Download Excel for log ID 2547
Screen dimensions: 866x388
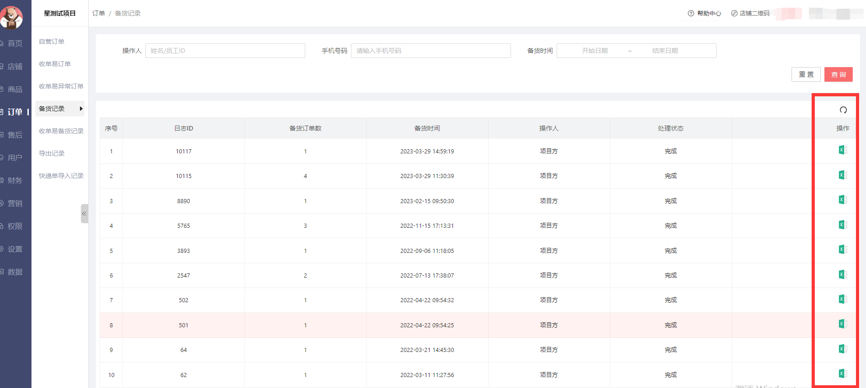843,275
